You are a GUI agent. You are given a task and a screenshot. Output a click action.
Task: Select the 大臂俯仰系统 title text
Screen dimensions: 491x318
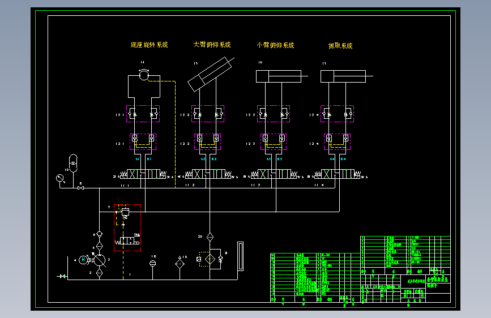point(212,45)
